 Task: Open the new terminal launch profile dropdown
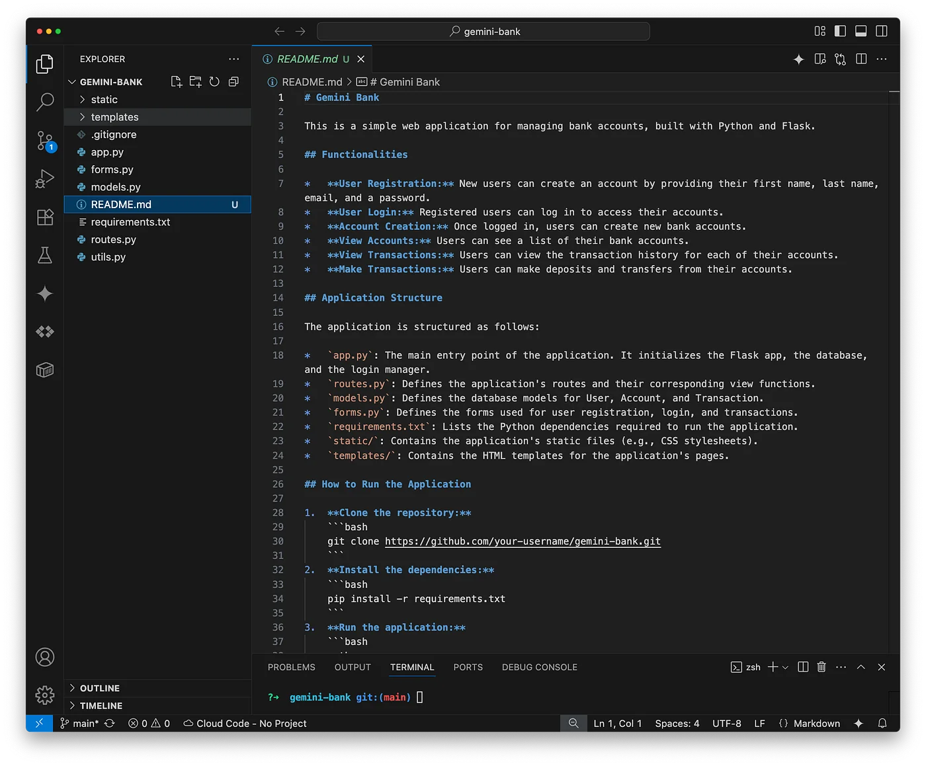[x=786, y=668]
